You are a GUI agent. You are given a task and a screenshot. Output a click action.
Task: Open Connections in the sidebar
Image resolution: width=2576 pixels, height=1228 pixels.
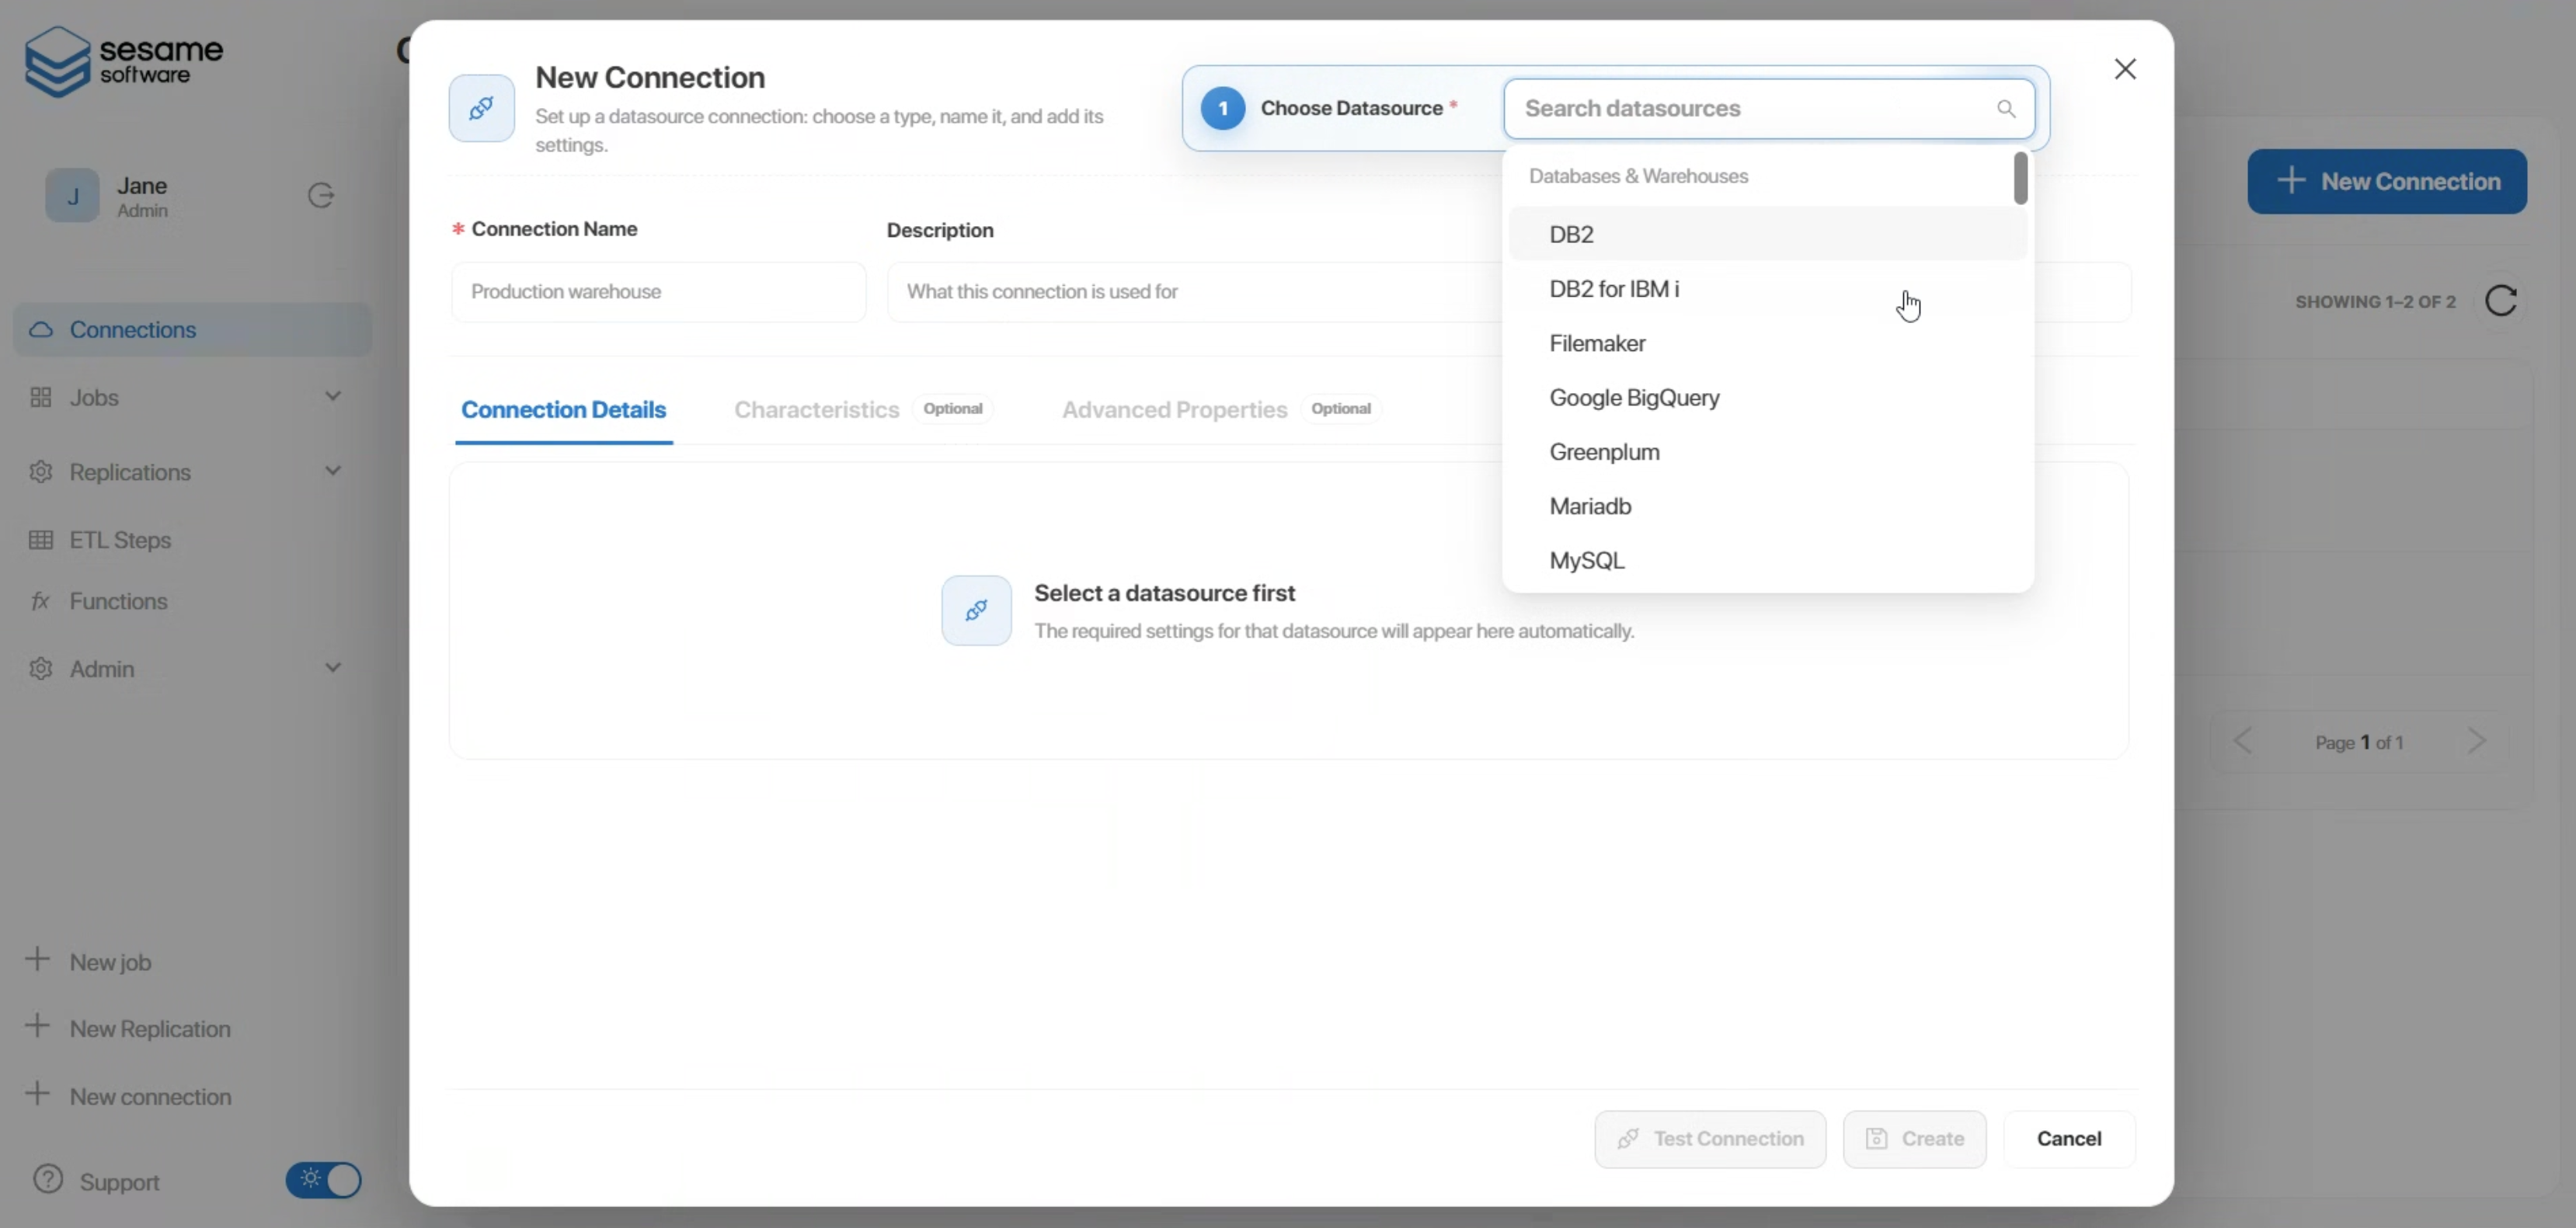click(x=192, y=330)
